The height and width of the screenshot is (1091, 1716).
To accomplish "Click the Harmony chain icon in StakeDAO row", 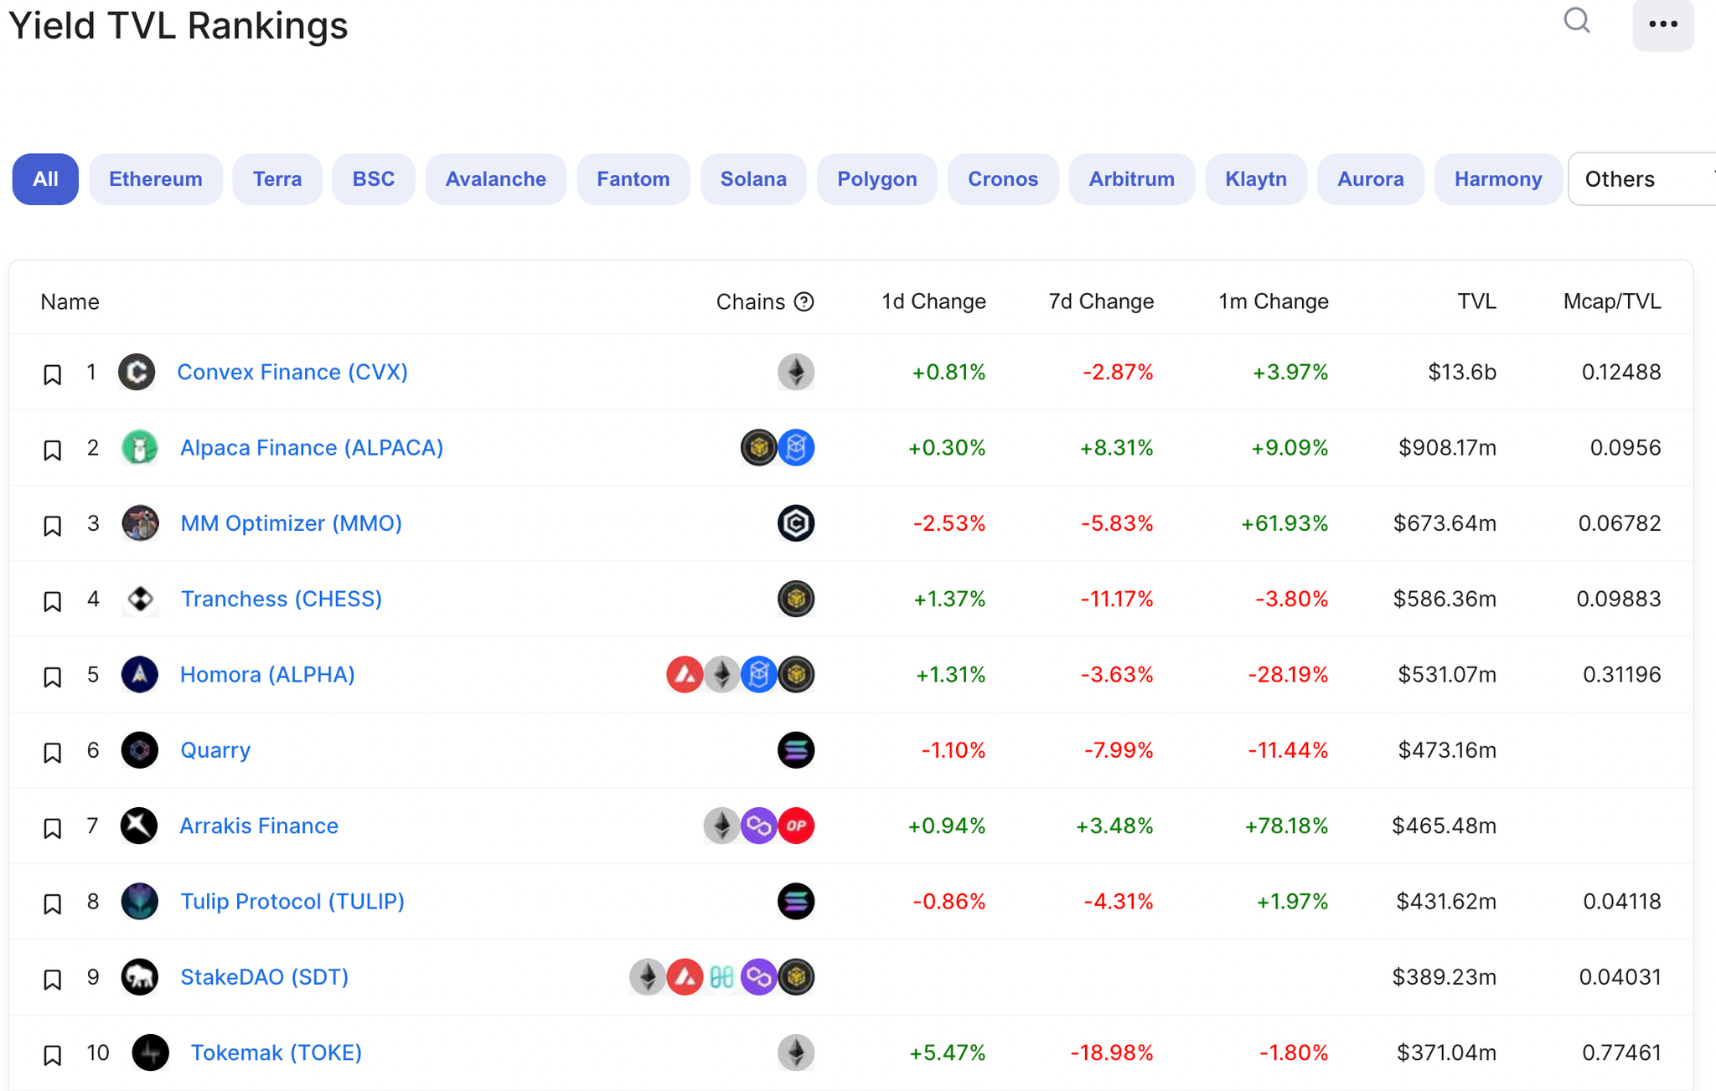I will [721, 977].
